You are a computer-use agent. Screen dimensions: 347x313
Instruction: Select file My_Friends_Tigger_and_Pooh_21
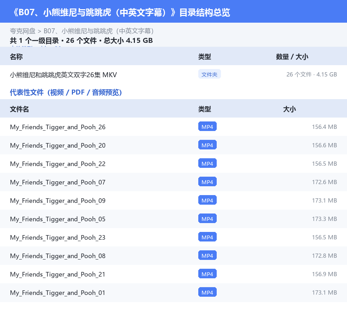[58, 274]
